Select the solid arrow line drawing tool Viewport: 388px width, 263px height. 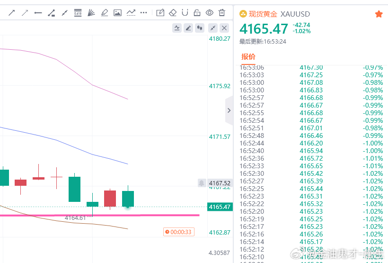coord(12,13)
